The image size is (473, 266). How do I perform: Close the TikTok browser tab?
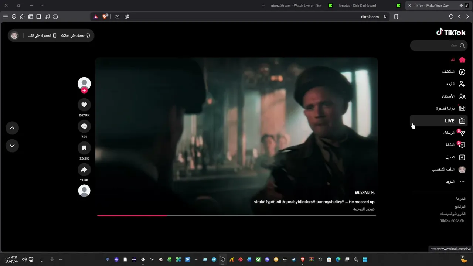point(409,6)
